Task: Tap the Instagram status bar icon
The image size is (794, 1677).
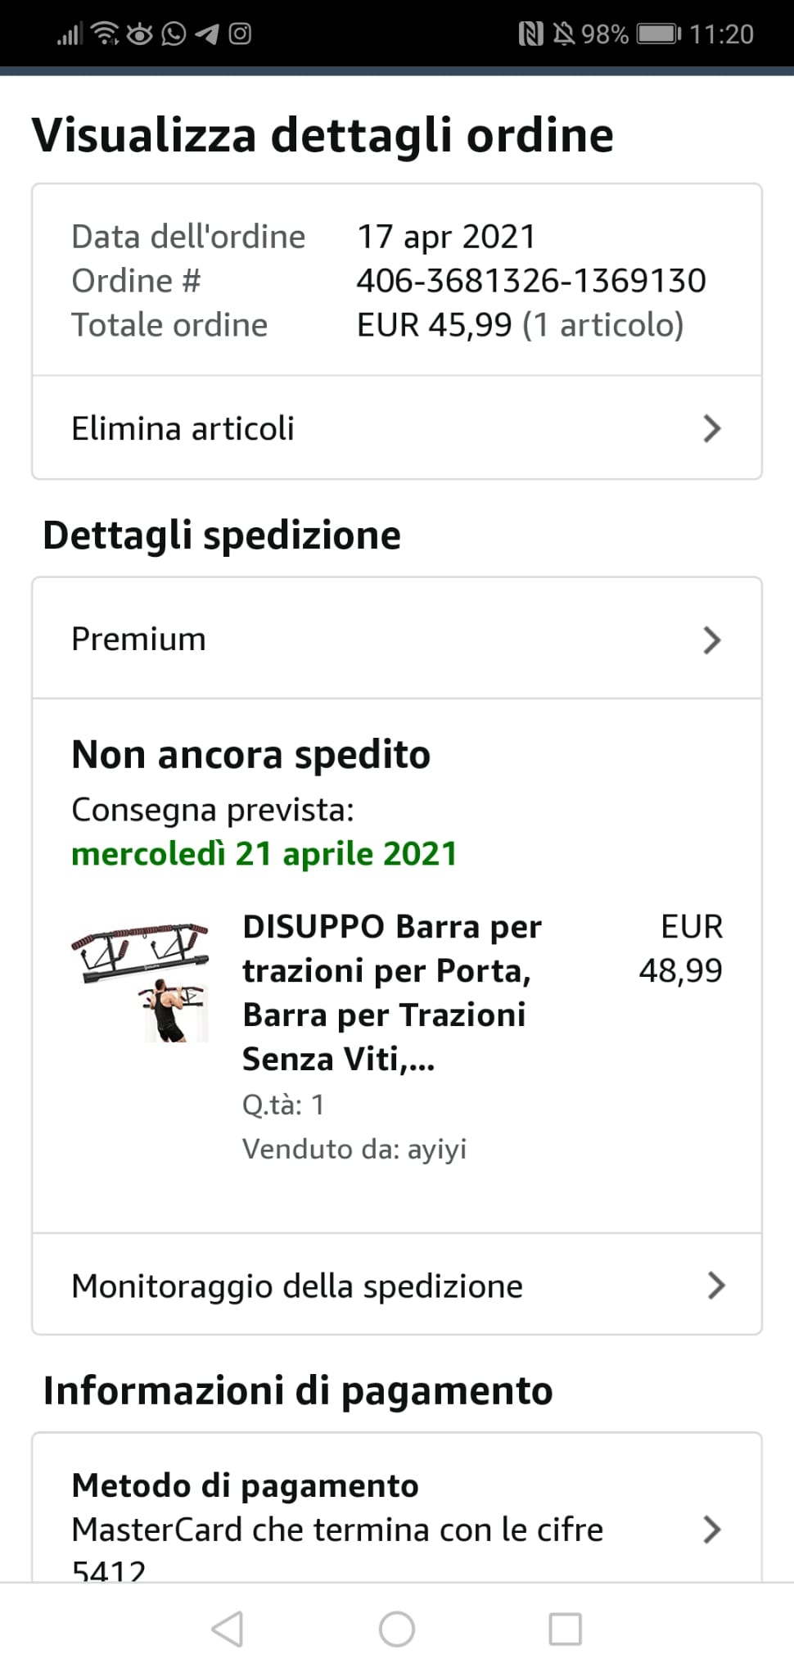Action: pyautogui.click(x=240, y=34)
